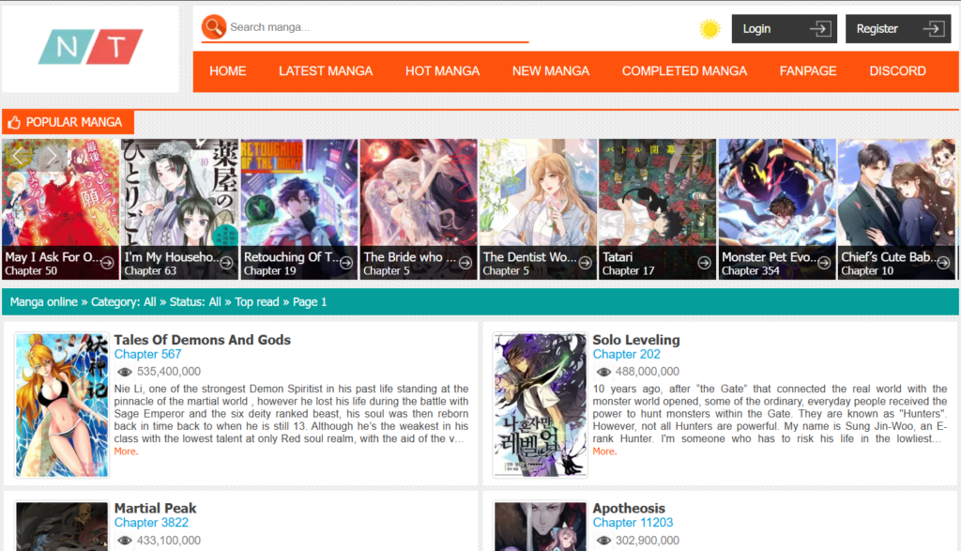Screen dimensions: 961x551
Task: Open DISCORD in navigation bar
Action: tap(897, 71)
